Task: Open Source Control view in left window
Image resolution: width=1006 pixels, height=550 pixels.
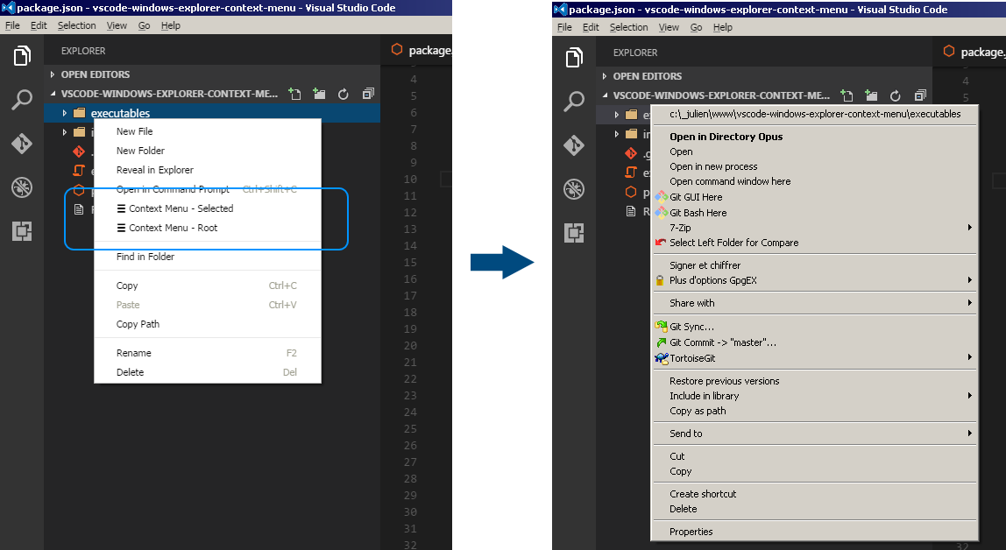Action: pos(22,143)
